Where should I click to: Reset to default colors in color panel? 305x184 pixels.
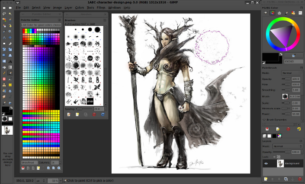[263, 63]
